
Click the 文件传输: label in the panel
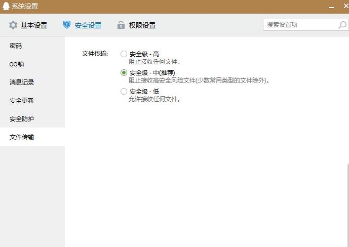[x=95, y=54]
